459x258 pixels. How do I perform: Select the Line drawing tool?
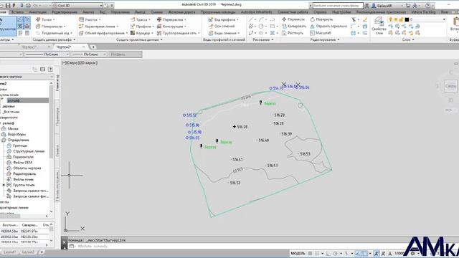250,19
